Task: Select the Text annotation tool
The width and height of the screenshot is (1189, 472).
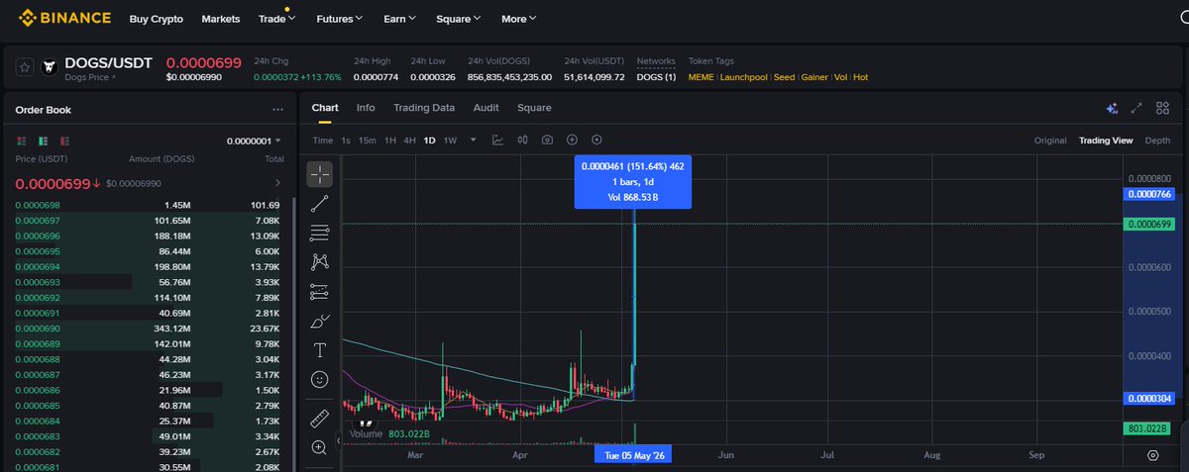Action: coord(319,349)
